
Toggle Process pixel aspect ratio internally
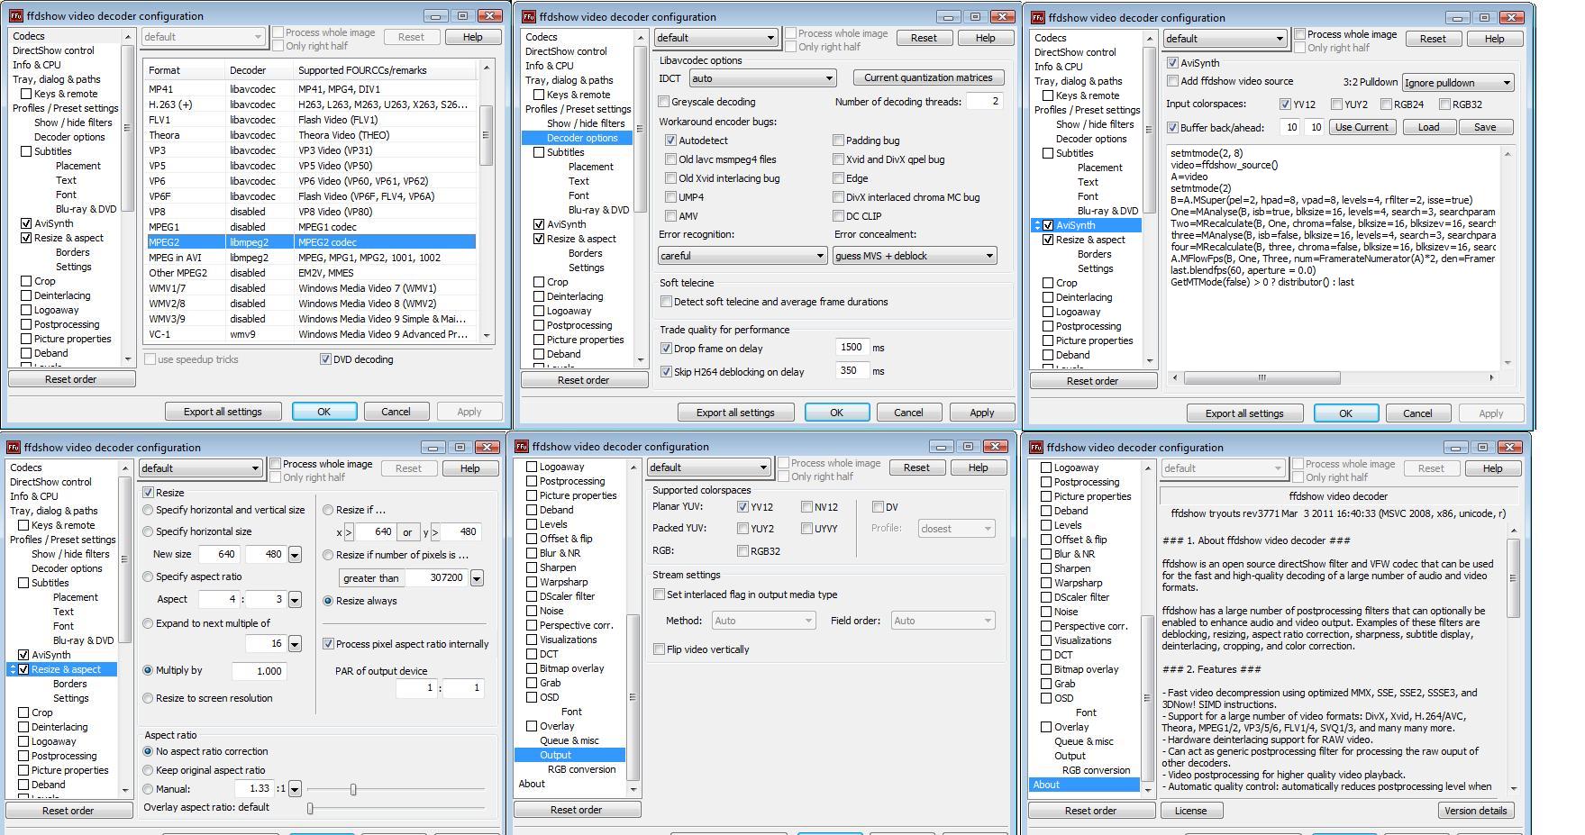click(x=328, y=644)
